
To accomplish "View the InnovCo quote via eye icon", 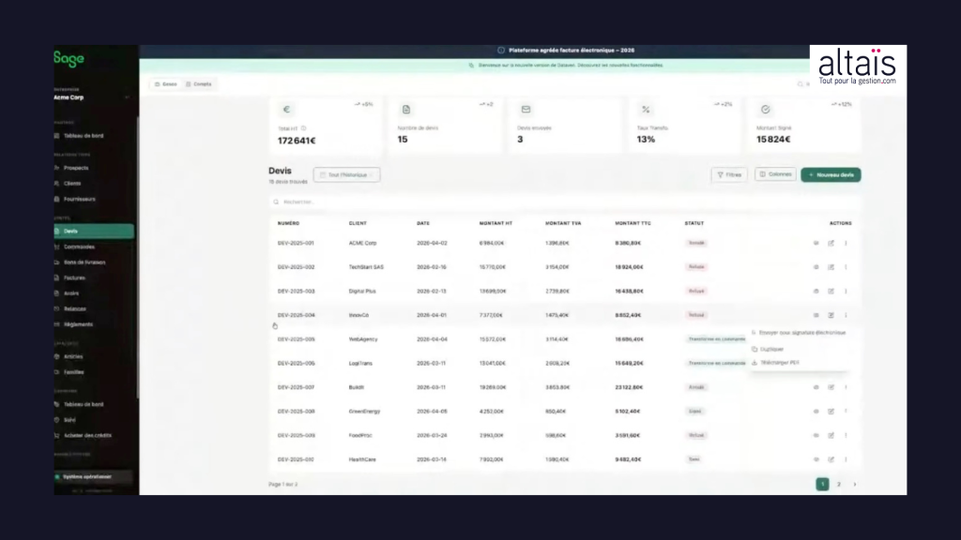I will 816,315.
